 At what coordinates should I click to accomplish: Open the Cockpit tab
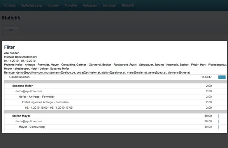pyautogui.click(x=10, y=5)
